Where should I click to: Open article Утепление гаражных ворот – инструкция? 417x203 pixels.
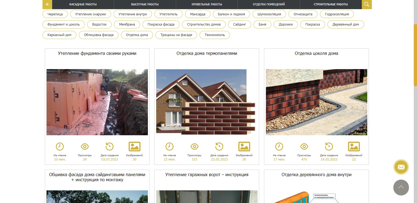[207, 175]
